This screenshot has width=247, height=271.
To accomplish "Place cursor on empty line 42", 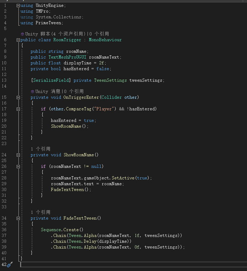I will (133, 264).
